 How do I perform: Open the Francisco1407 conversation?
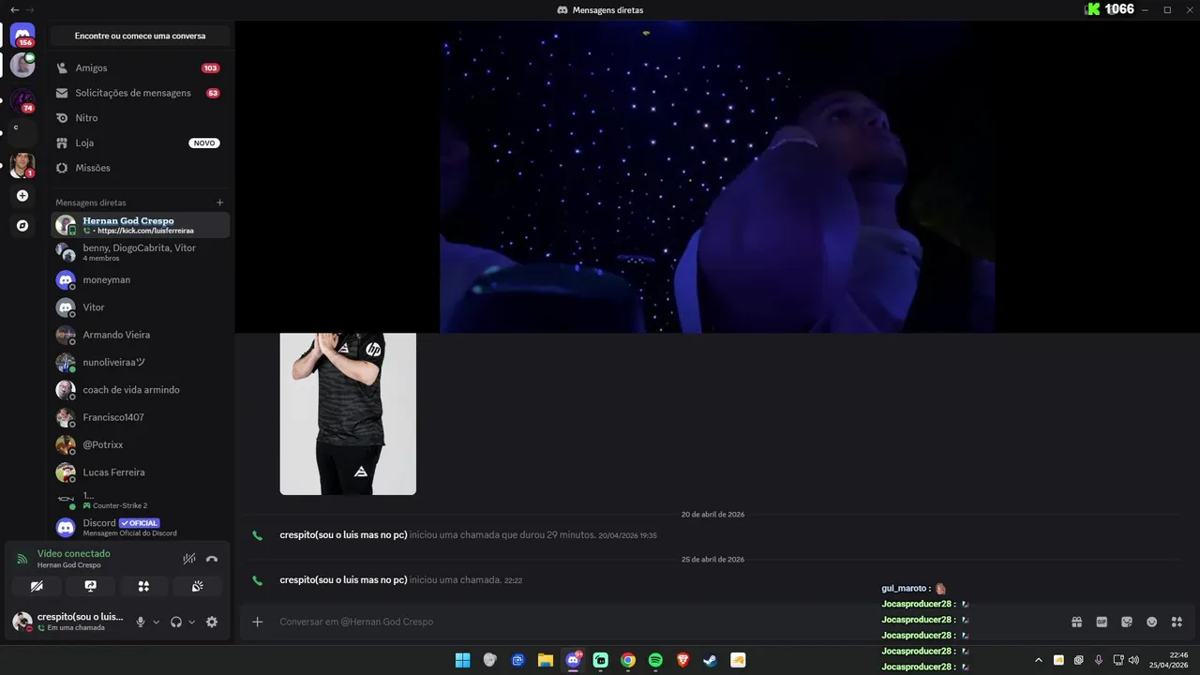pos(140,417)
